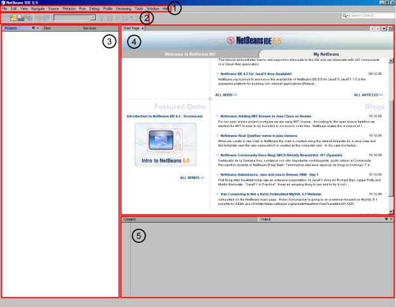Open NetBeans IDE 6.5 for JavaFX article

(x=256, y=74)
